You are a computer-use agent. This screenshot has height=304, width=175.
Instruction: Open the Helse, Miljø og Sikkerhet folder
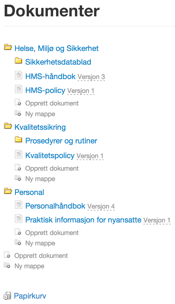[x=56, y=49]
